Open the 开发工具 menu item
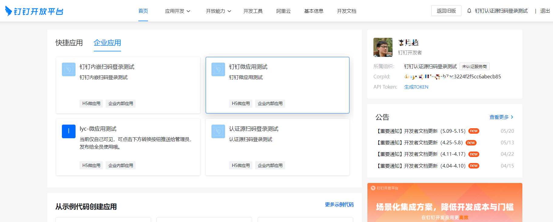553x222 pixels. coord(253,11)
